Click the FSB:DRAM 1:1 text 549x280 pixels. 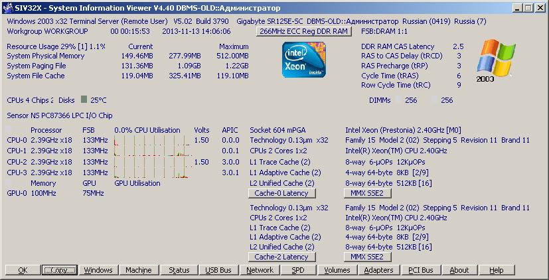384,31
